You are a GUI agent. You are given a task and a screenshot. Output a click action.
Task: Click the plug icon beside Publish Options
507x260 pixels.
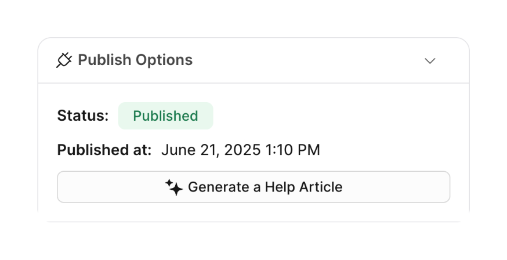tap(64, 60)
